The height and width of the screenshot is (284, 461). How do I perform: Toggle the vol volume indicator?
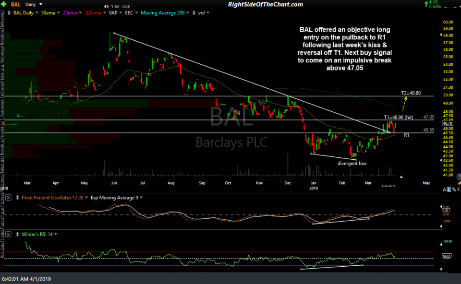point(202,12)
